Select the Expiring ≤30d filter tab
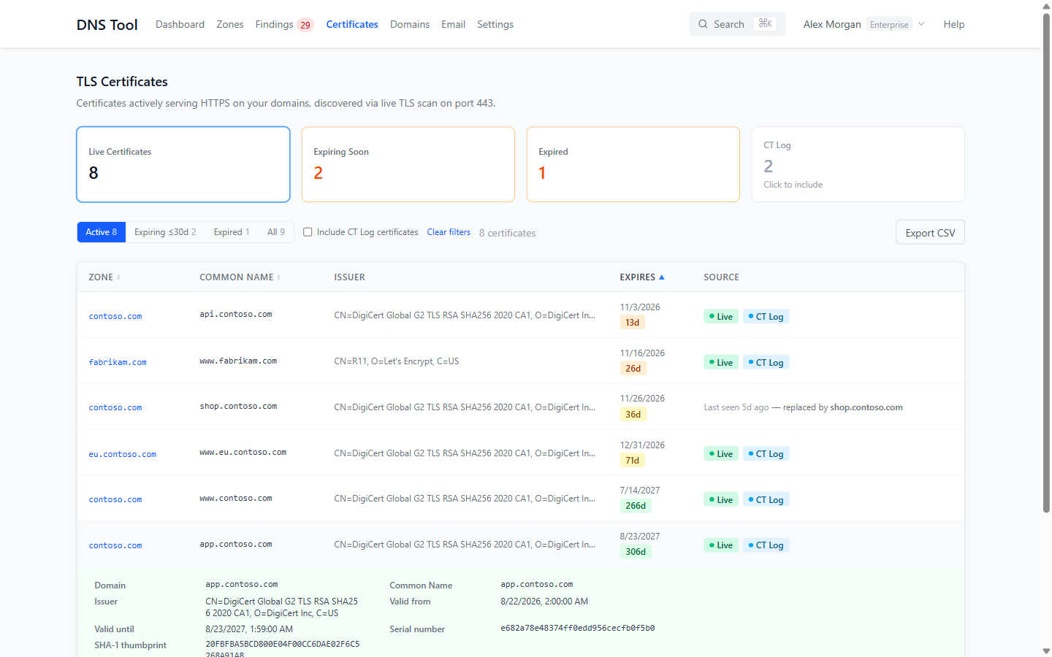This screenshot has height=657, width=1052. coord(165,232)
